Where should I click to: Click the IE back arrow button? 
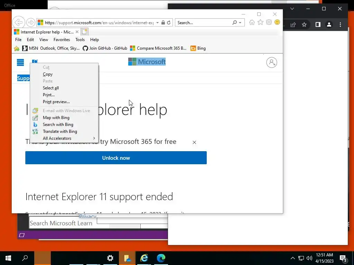[19, 22]
